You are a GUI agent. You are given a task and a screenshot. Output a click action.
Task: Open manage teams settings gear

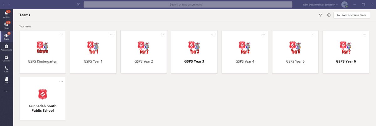tap(329, 15)
